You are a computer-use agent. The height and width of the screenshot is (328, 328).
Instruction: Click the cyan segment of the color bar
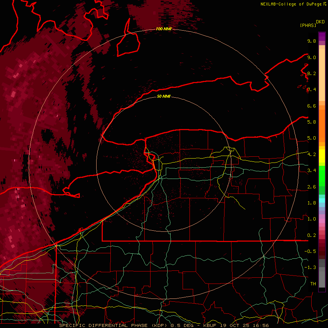[322, 200]
